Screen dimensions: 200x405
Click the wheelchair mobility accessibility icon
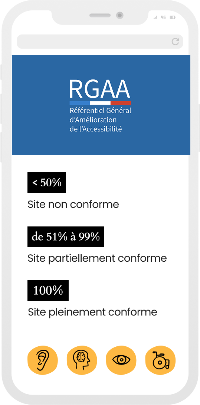coord(161,360)
